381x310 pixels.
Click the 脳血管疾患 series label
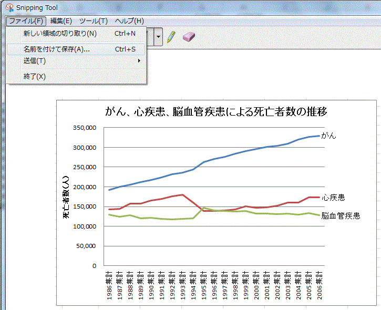[x=341, y=215]
